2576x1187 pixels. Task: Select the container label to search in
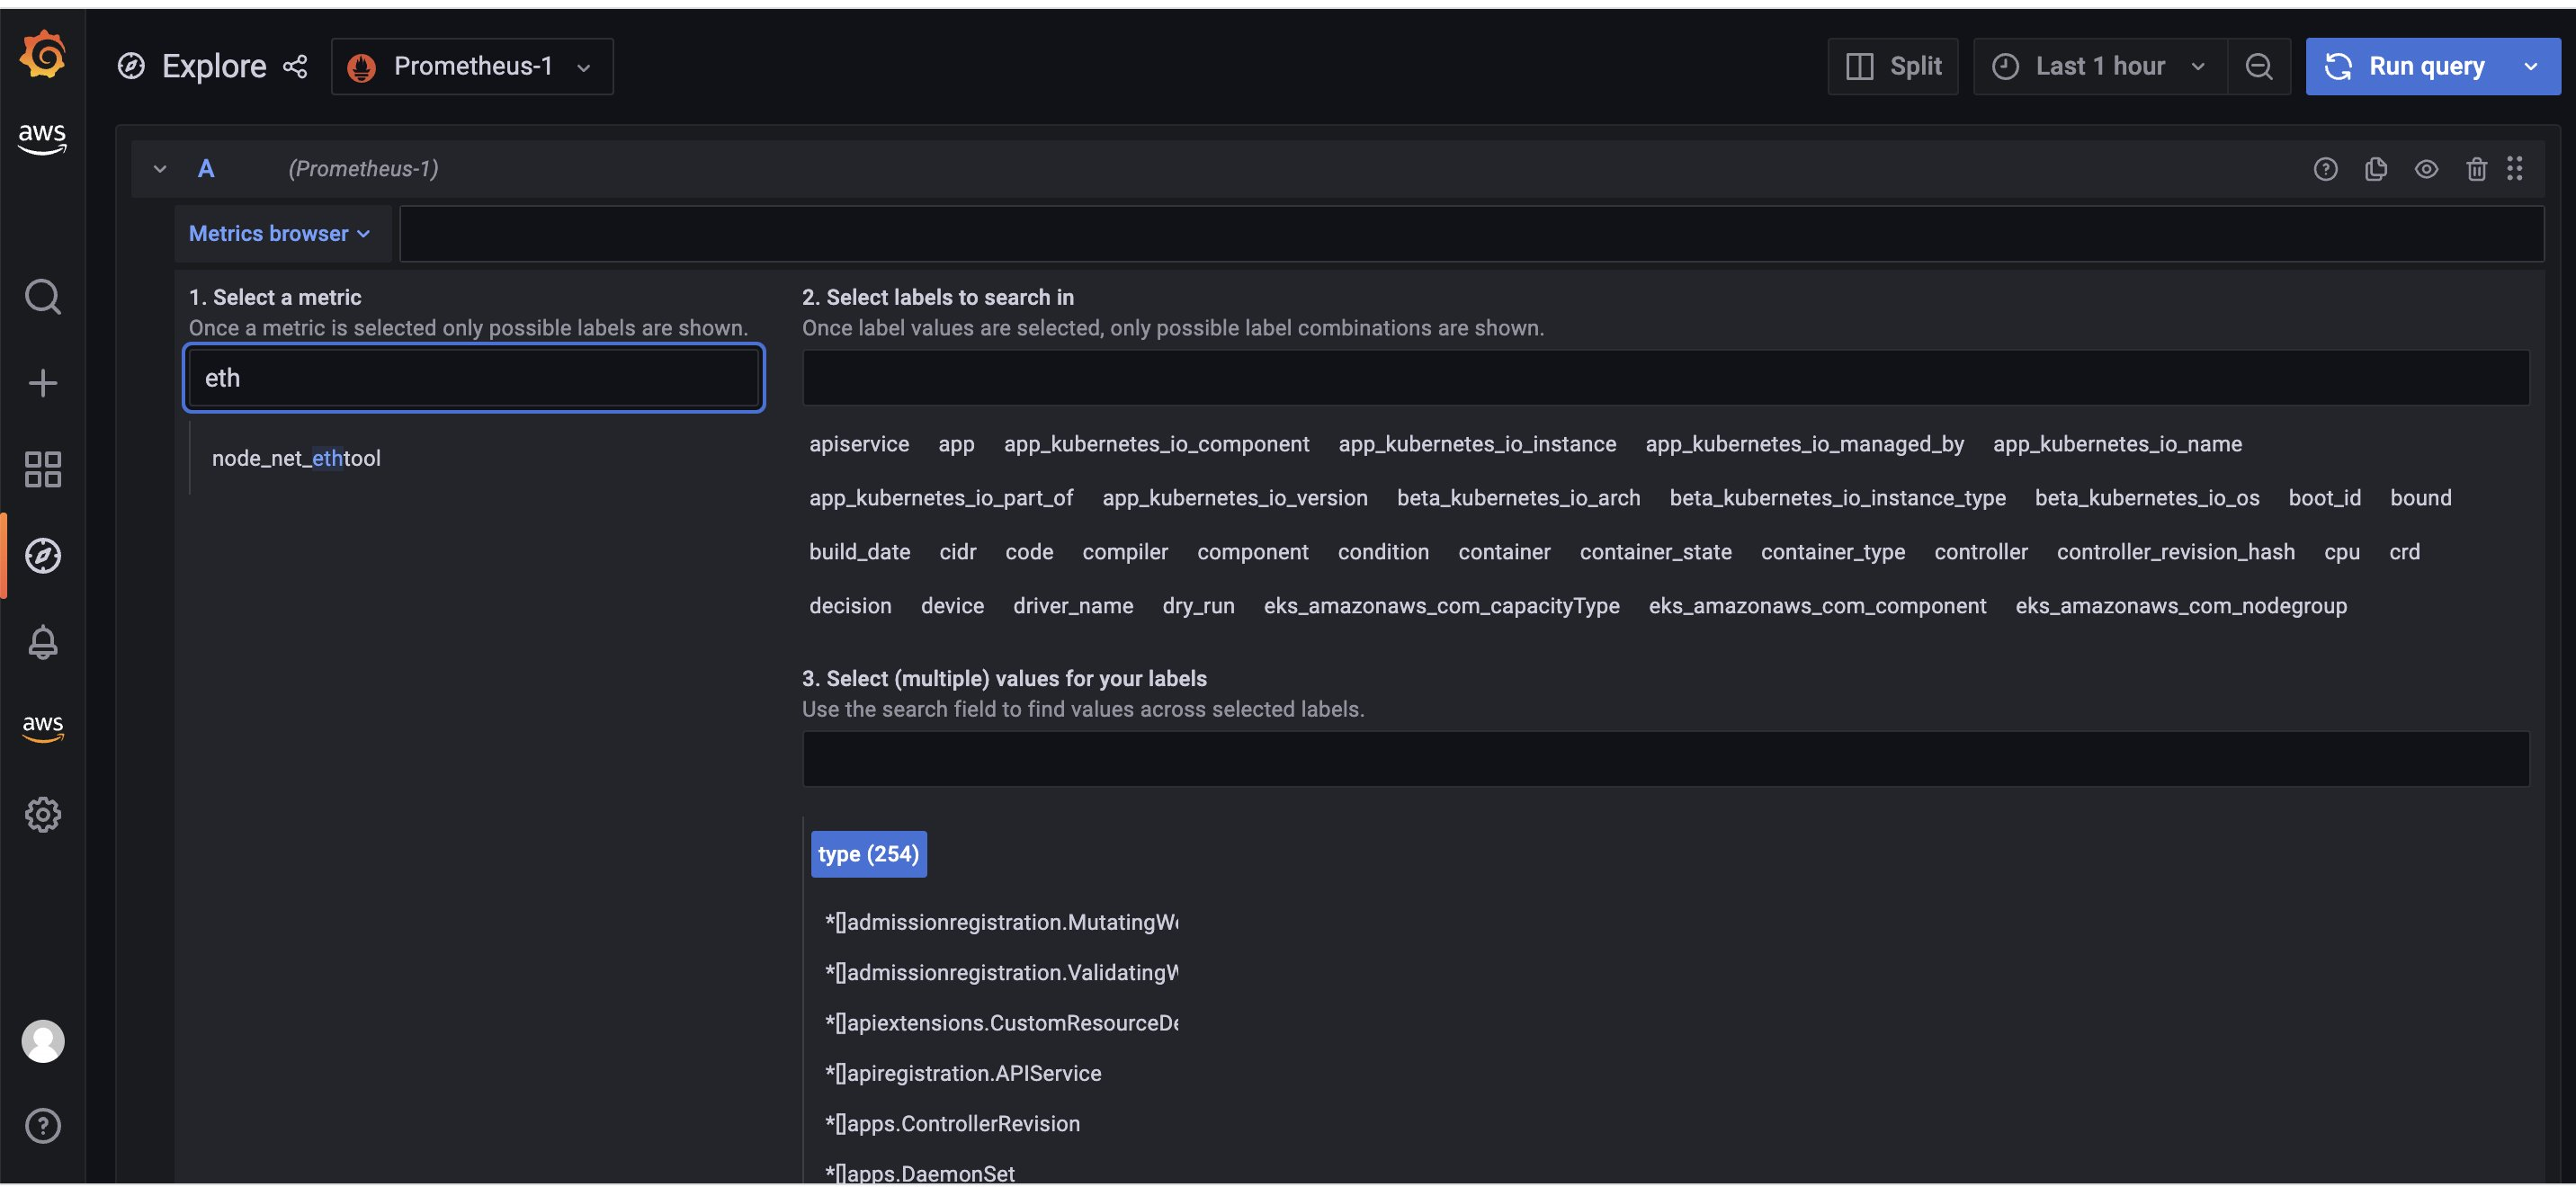click(1504, 551)
